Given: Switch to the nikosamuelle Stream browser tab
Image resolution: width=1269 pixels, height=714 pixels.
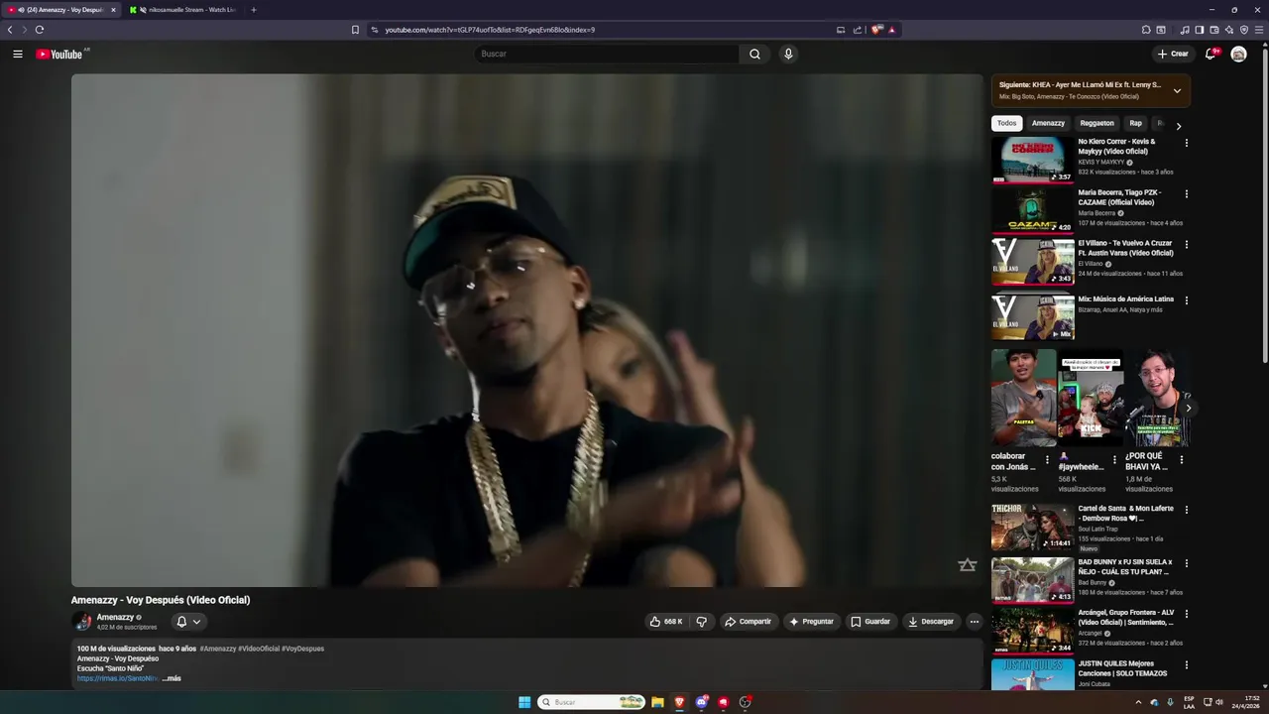Looking at the screenshot, I should pos(183,10).
